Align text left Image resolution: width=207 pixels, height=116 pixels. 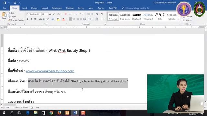(71, 19)
